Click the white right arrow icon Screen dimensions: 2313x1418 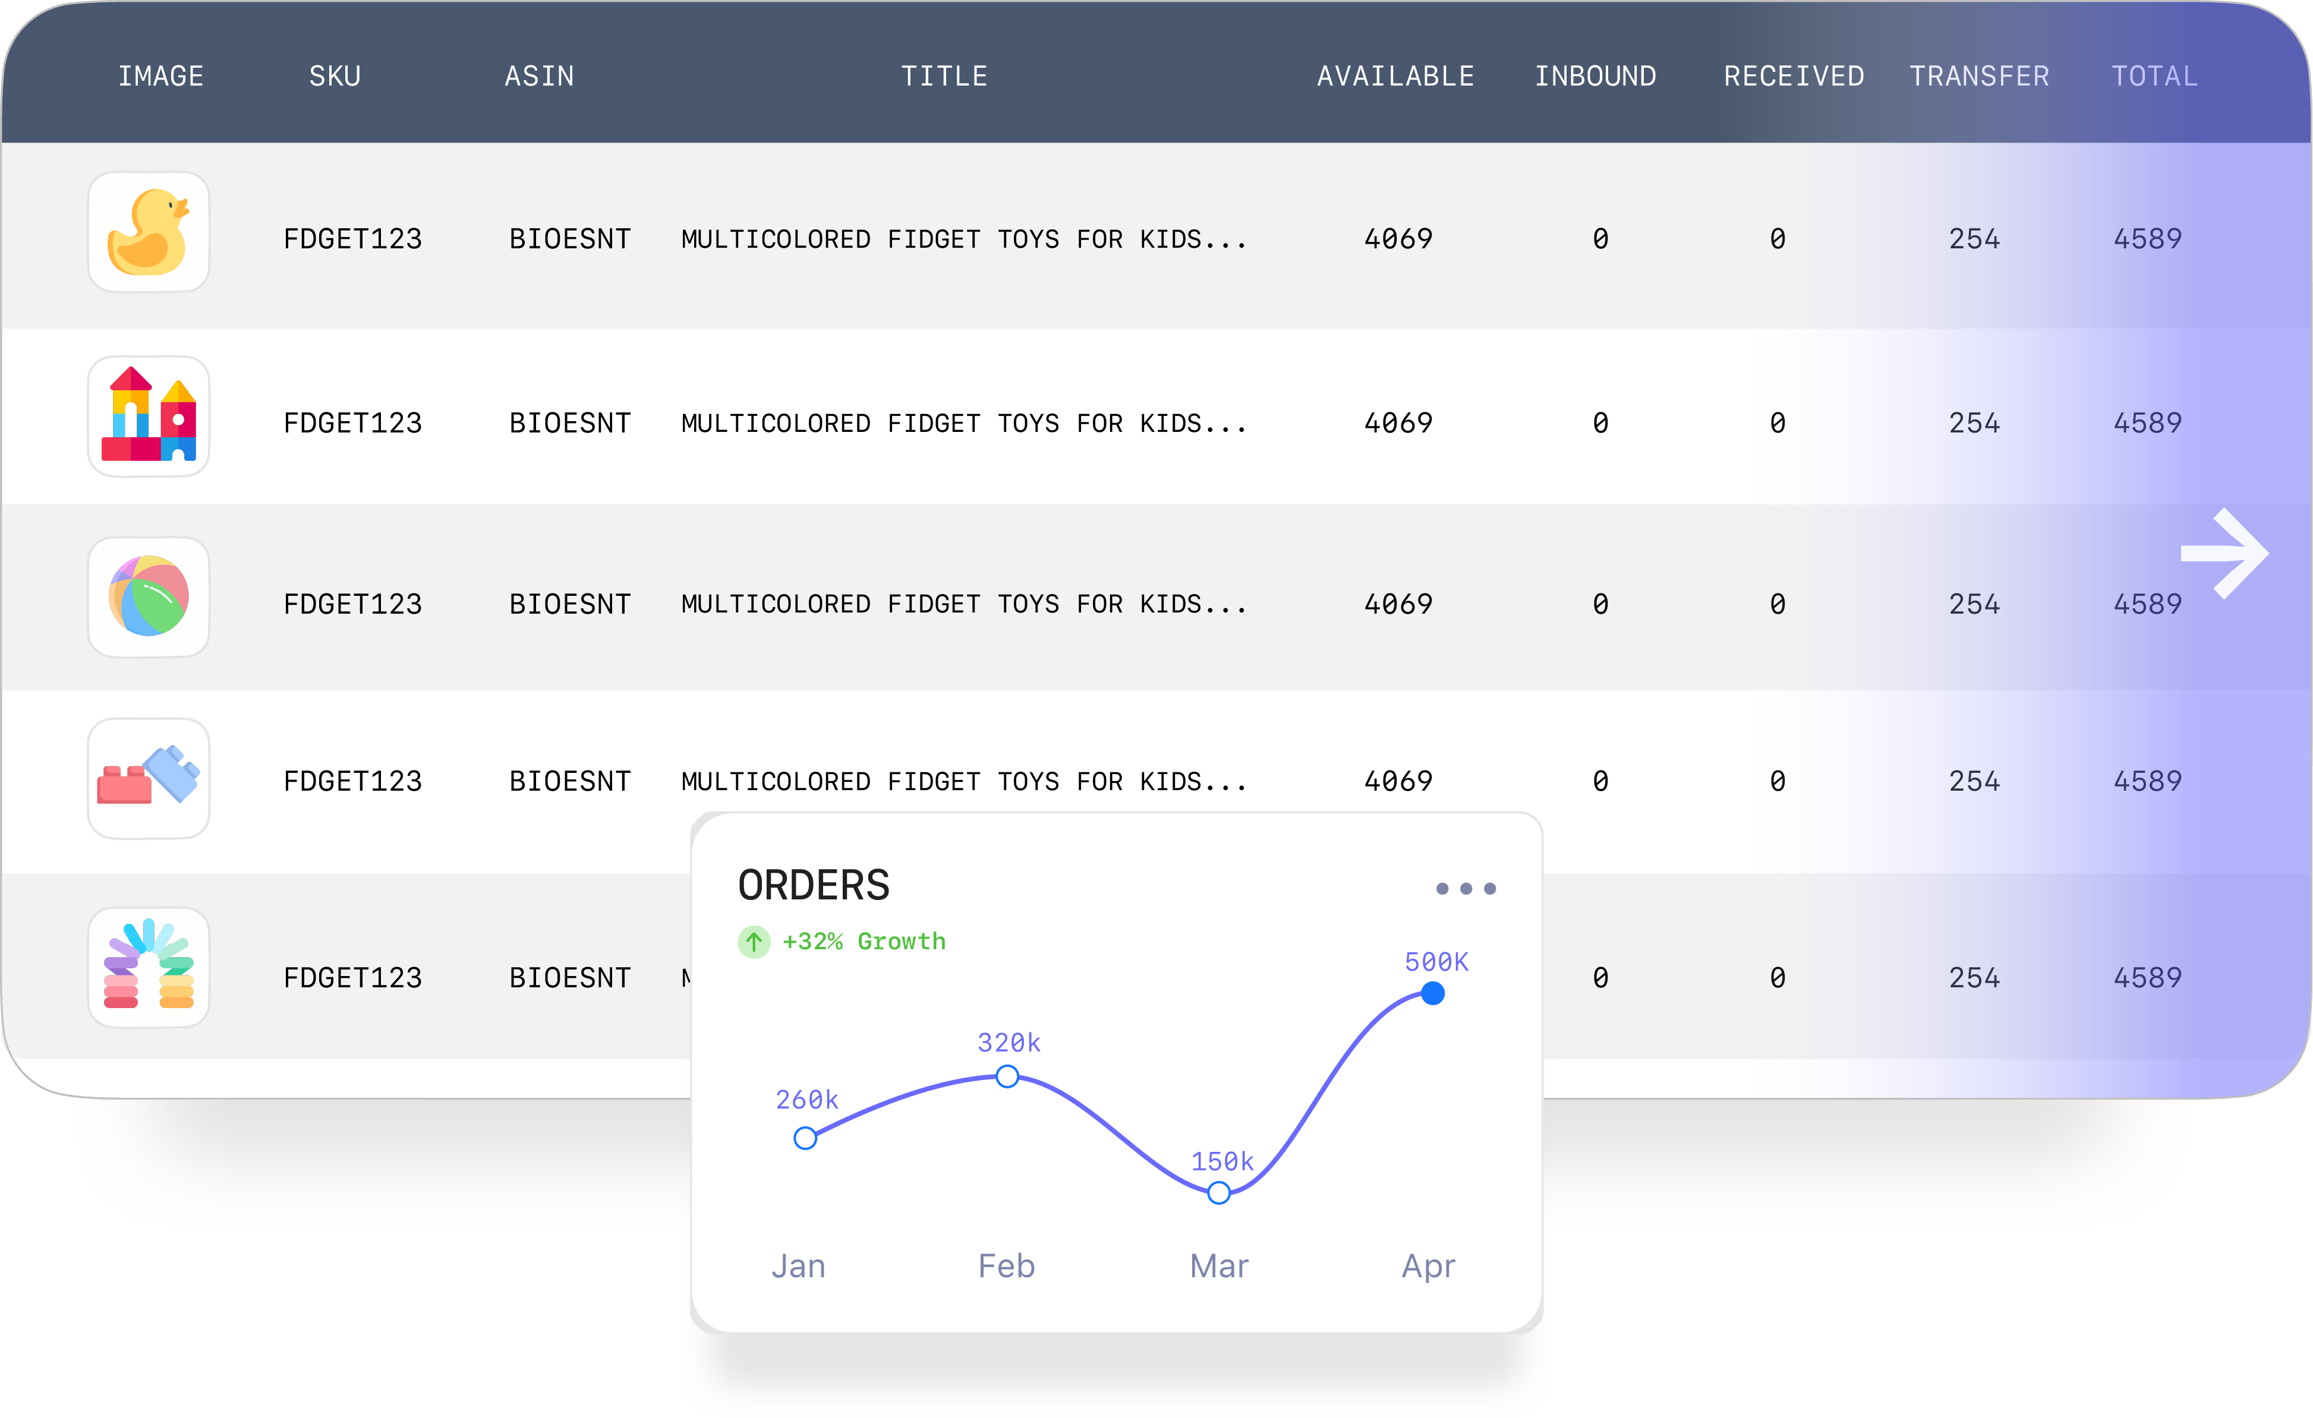2224,554
